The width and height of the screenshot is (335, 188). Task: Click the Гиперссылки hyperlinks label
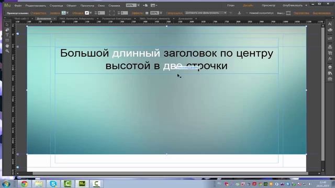(x=174, y=13)
